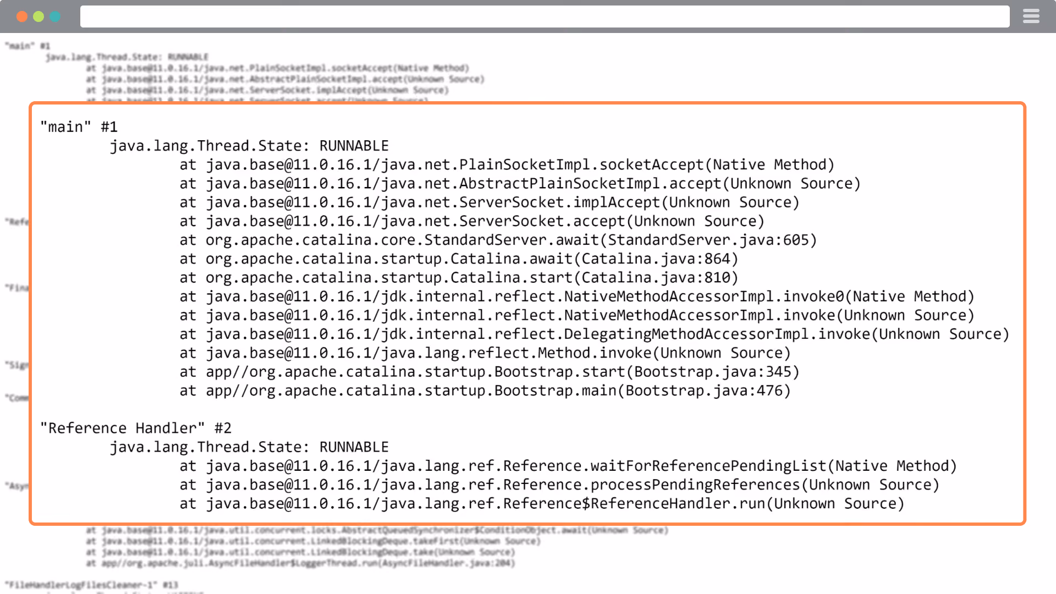Select the '"Reference Handler" #2' thread header
The width and height of the screenshot is (1056, 594).
point(136,428)
